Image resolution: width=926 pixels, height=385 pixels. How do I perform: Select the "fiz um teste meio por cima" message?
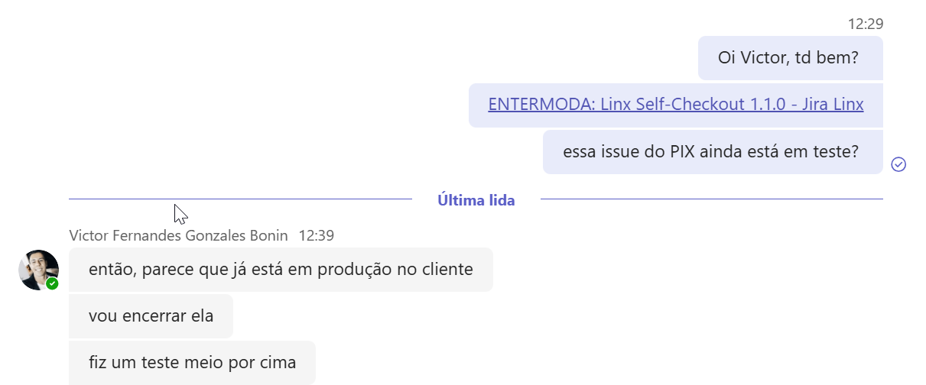(x=192, y=362)
